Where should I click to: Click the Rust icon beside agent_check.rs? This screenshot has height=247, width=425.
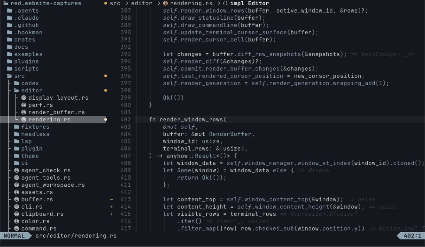click(x=17, y=170)
